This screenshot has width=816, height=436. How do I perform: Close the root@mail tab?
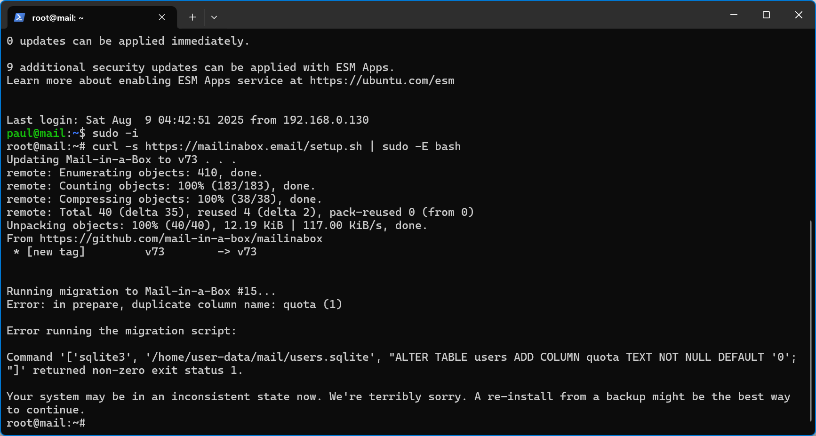162,17
